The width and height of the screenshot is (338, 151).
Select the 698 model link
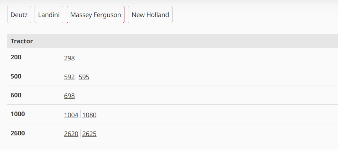[x=70, y=96]
